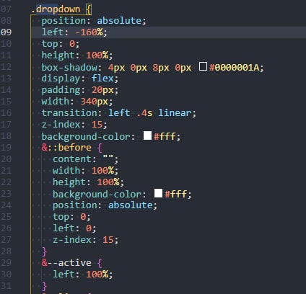Open white swatch on line 23 background-color
Image resolution: width=306 pixels, height=294 pixels.
[158, 193]
